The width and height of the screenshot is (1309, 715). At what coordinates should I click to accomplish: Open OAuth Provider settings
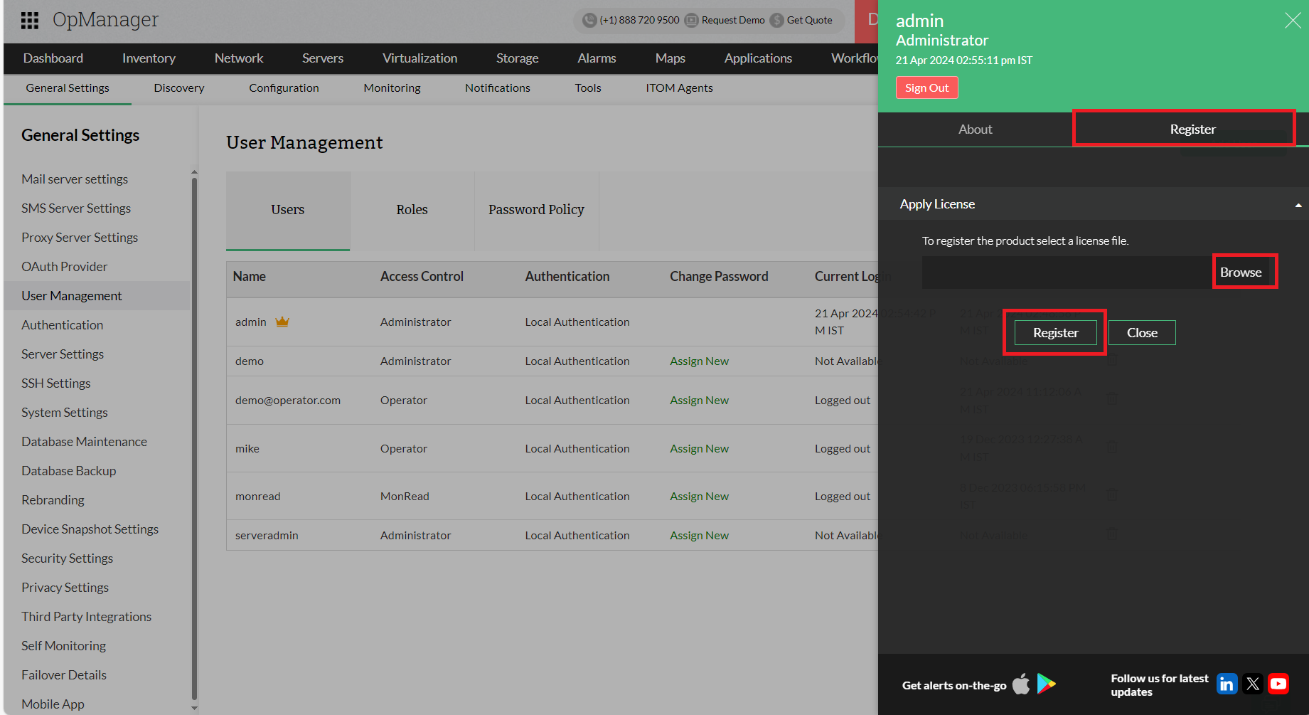(x=65, y=267)
